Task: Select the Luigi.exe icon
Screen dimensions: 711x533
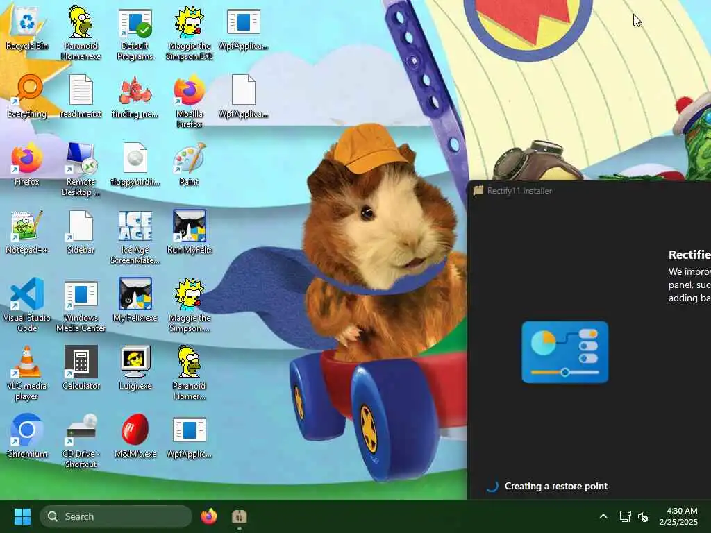Action: point(135,368)
